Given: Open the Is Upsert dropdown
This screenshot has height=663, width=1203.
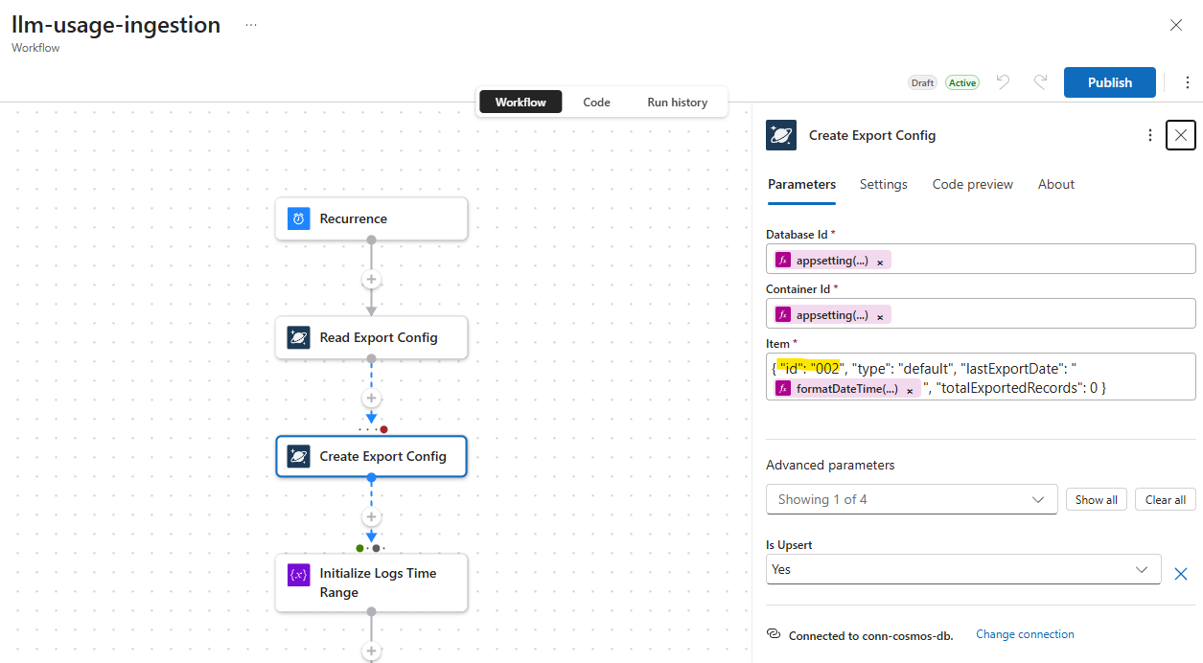Looking at the screenshot, I should (x=963, y=569).
